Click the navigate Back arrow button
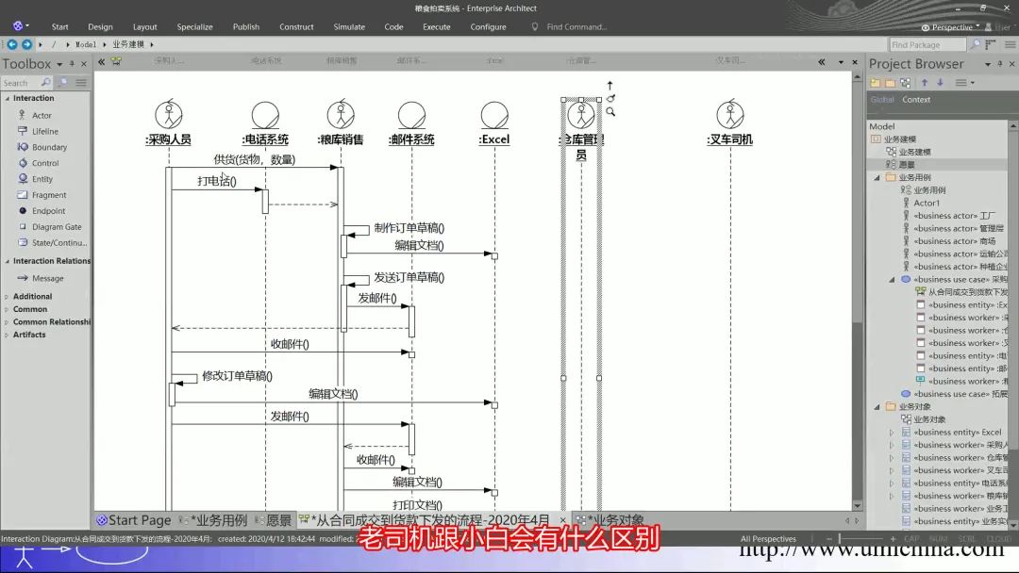This screenshot has width=1019, height=573. 11,44
